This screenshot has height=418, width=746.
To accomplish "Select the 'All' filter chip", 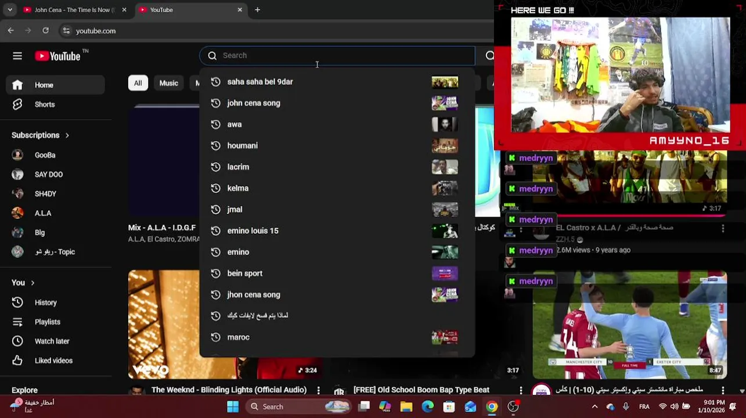I will coord(138,83).
